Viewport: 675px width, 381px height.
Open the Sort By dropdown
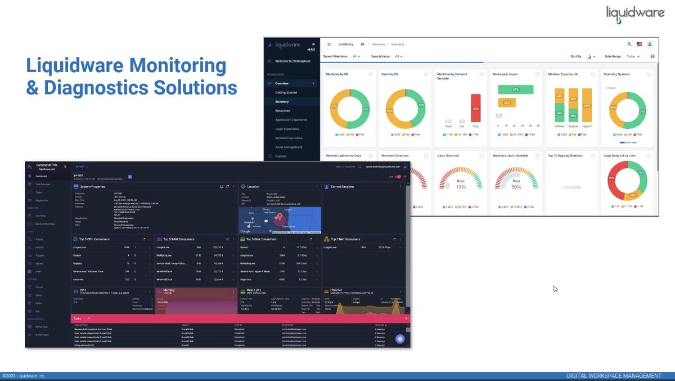pos(591,56)
